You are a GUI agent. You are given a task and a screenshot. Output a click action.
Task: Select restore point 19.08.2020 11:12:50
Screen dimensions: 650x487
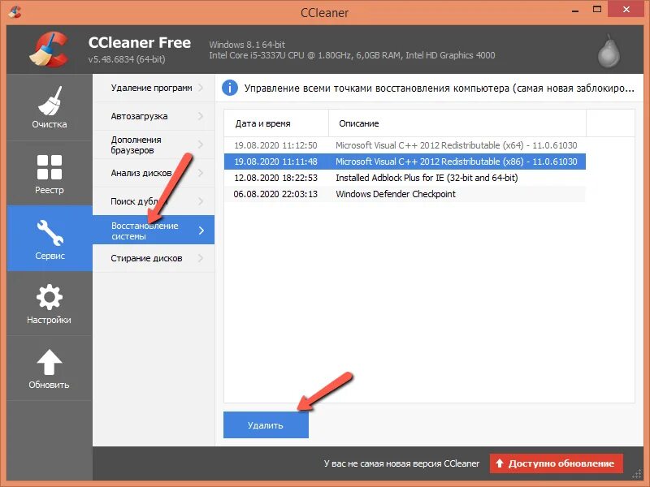(405, 145)
